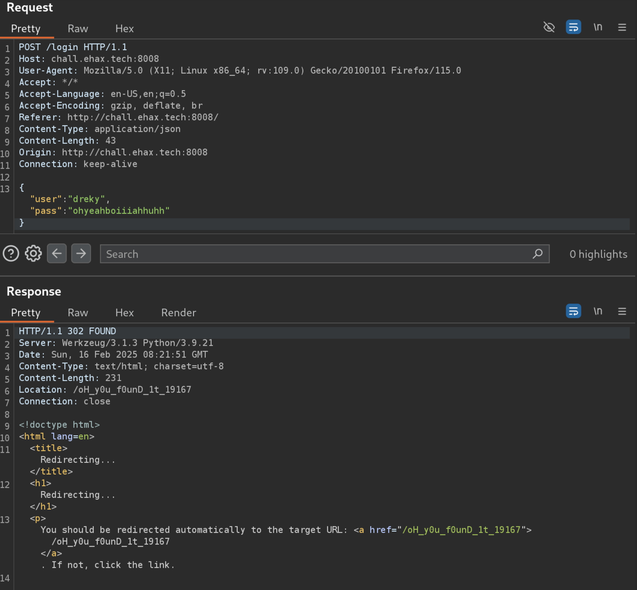Toggle \n show newlines in Response panel
The image size is (637, 590).
pyautogui.click(x=598, y=311)
